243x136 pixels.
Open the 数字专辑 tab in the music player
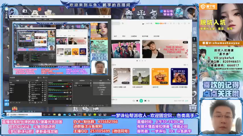tap(145, 36)
